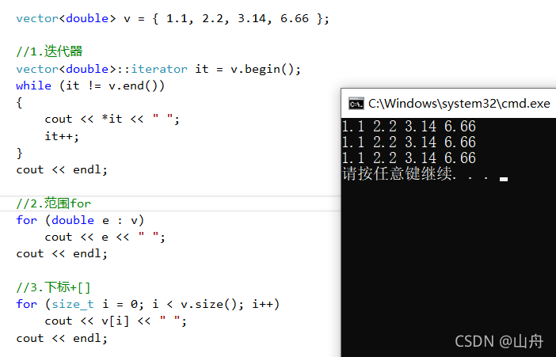The height and width of the screenshot is (357, 556).
Task: Click the console text 请按任意键继续
Action: (x=397, y=173)
